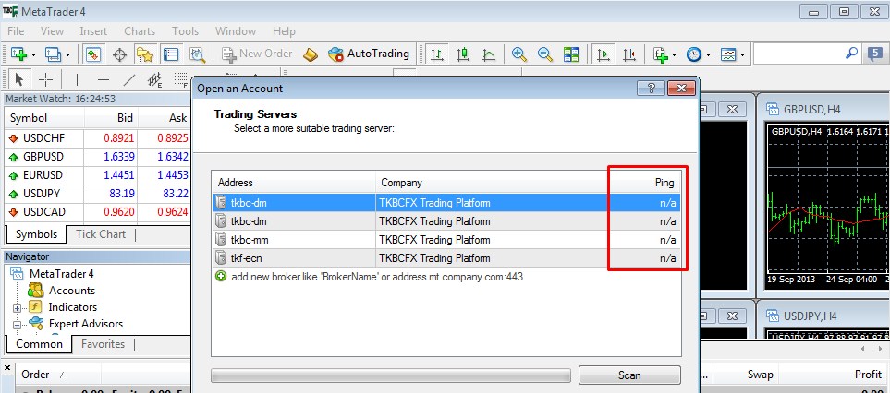Image resolution: width=890 pixels, height=393 pixels.
Task: Toggle the Navigator panel icon
Action: 145,54
